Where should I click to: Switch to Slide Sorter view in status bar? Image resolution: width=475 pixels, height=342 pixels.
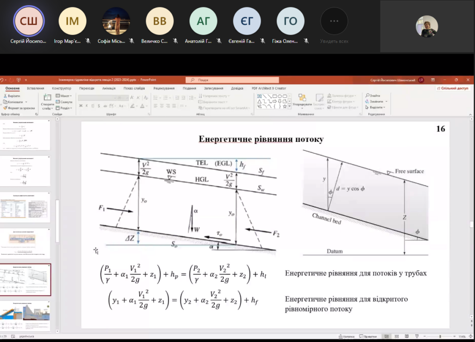(x=397, y=336)
